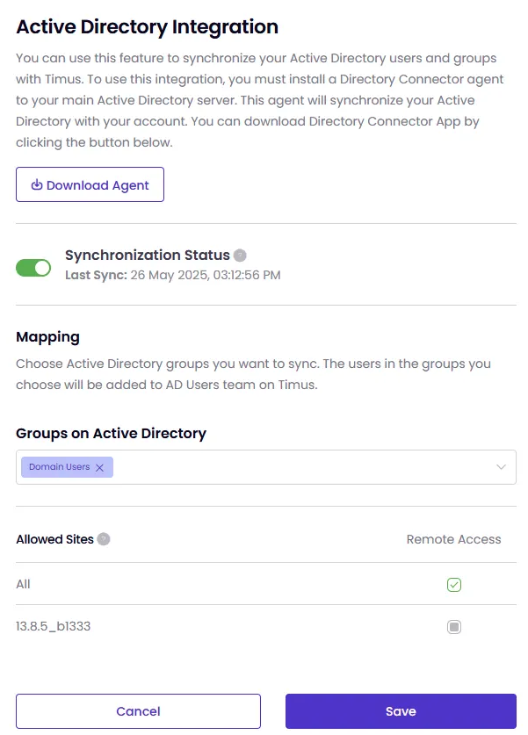Click the 13.8.5_b1333 site name

click(x=53, y=626)
